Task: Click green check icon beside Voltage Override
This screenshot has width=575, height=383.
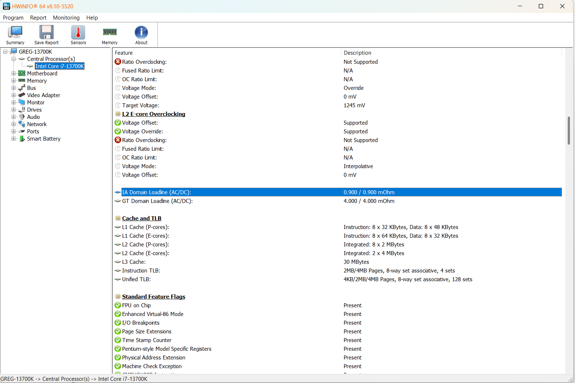Action: point(118,131)
